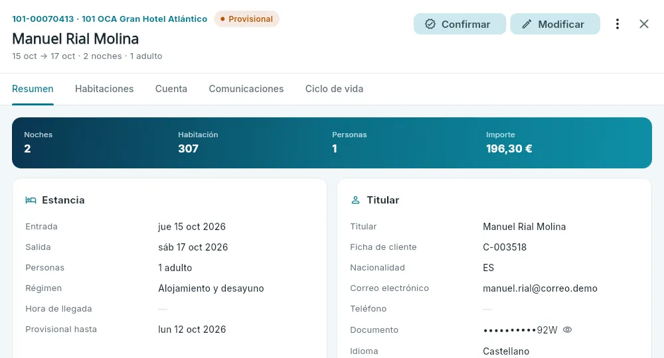This screenshot has height=358, width=664.
Task: Click Titular value Manuel Rial Molina in card
Action: pyautogui.click(x=525, y=227)
